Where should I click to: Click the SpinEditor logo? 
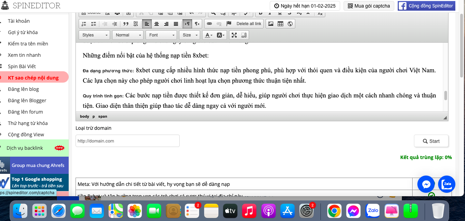[31, 6]
